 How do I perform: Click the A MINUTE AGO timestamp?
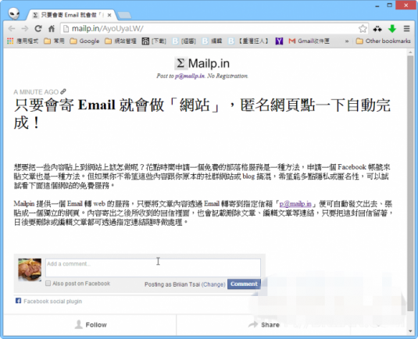36,92
